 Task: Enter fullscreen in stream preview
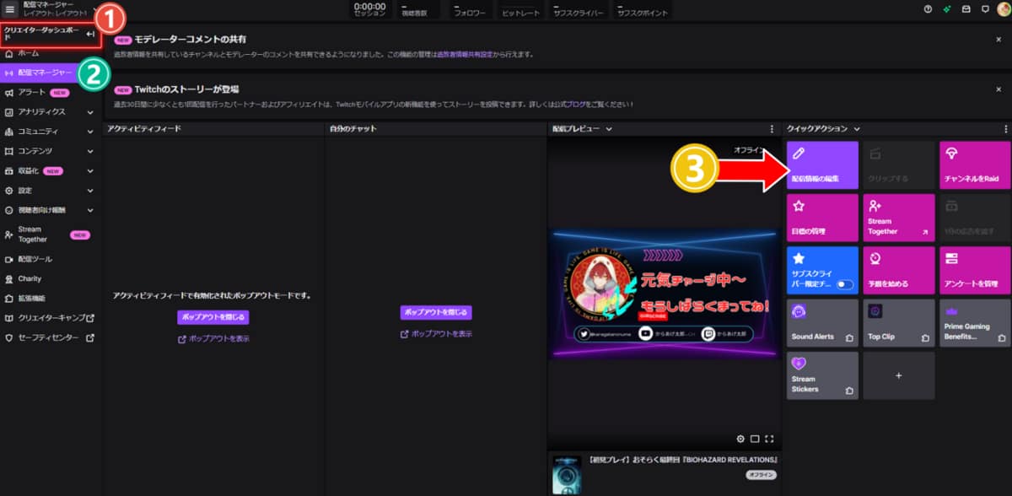point(769,439)
